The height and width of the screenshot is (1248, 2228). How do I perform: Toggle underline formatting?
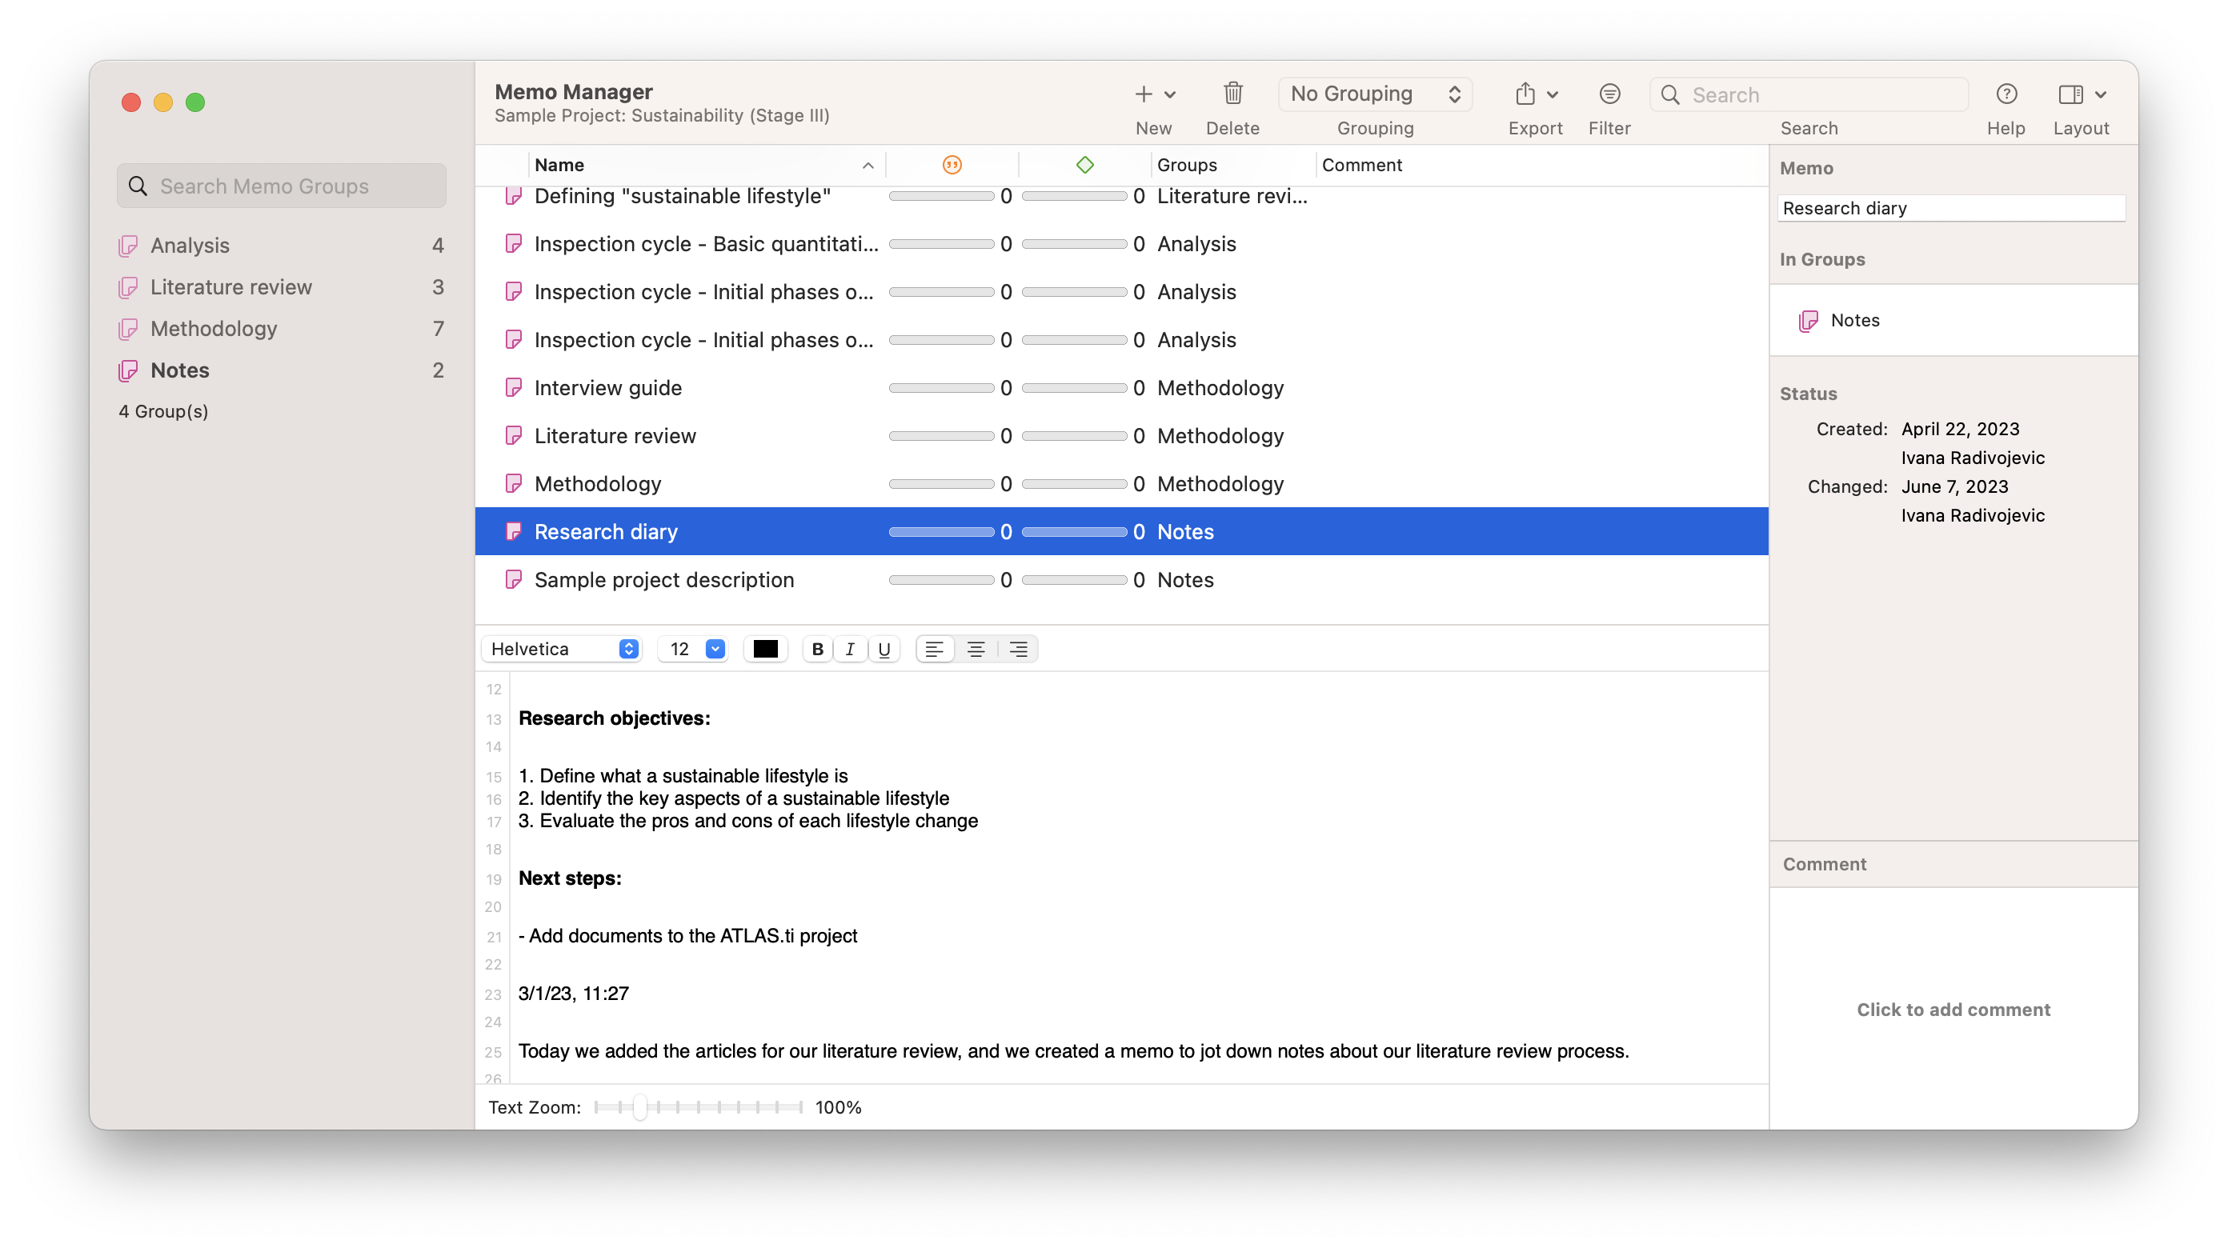884,649
